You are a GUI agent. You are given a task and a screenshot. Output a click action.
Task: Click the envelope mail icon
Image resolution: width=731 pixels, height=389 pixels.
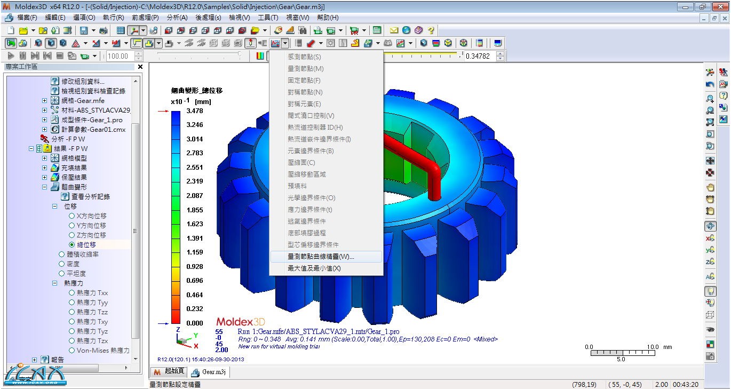tap(394, 30)
